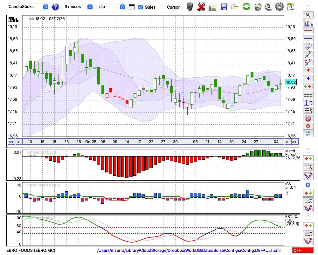Open the calendar date icon
The width and height of the screenshot is (318, 255).
tap(290, 7)
